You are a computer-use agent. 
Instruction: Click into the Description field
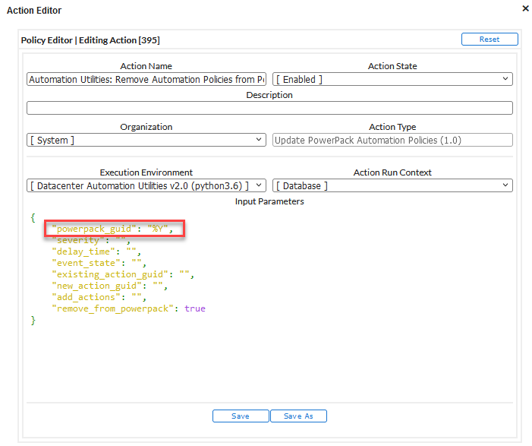tap(269, 108)
